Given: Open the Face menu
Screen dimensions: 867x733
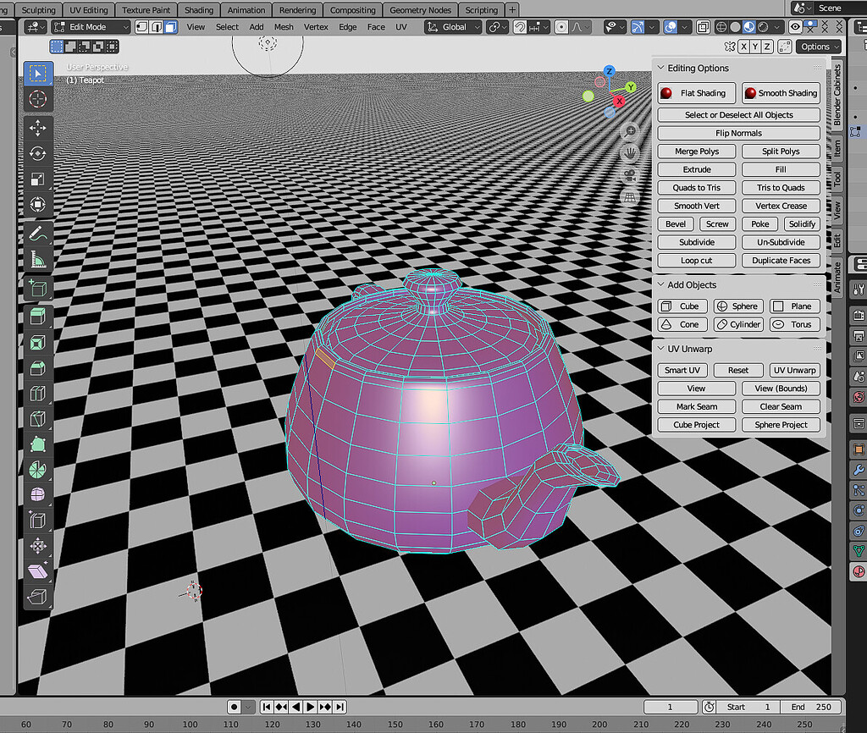Looking at the screenshot, I should pyautogui.click(x=376, y=27).
